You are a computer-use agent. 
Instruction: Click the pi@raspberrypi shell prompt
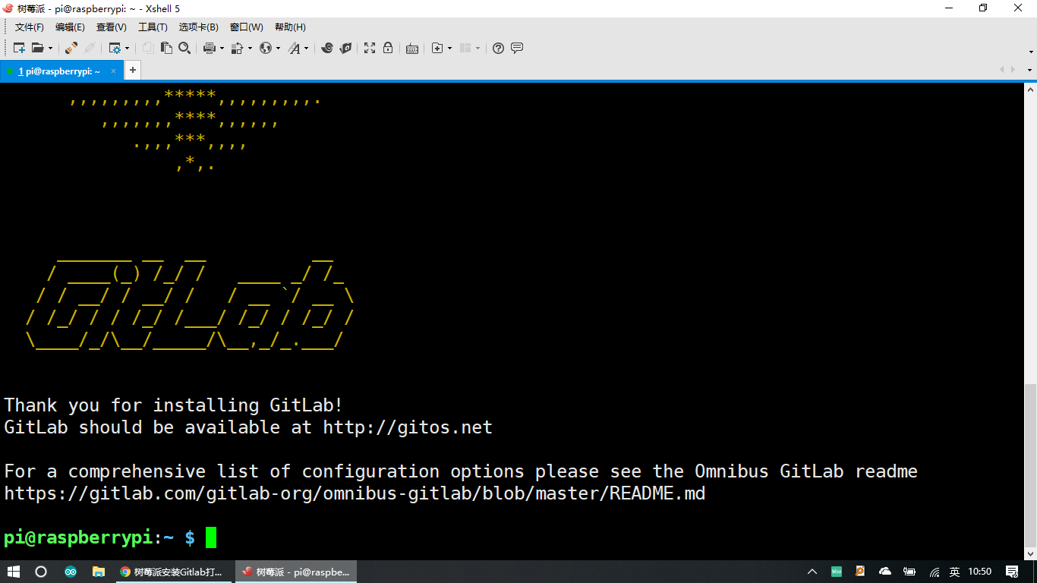(99, 537)
